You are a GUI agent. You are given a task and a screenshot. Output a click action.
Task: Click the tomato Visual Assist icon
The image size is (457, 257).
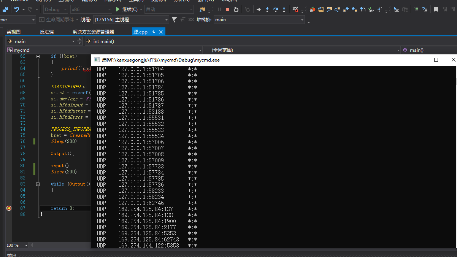[313, 9]
